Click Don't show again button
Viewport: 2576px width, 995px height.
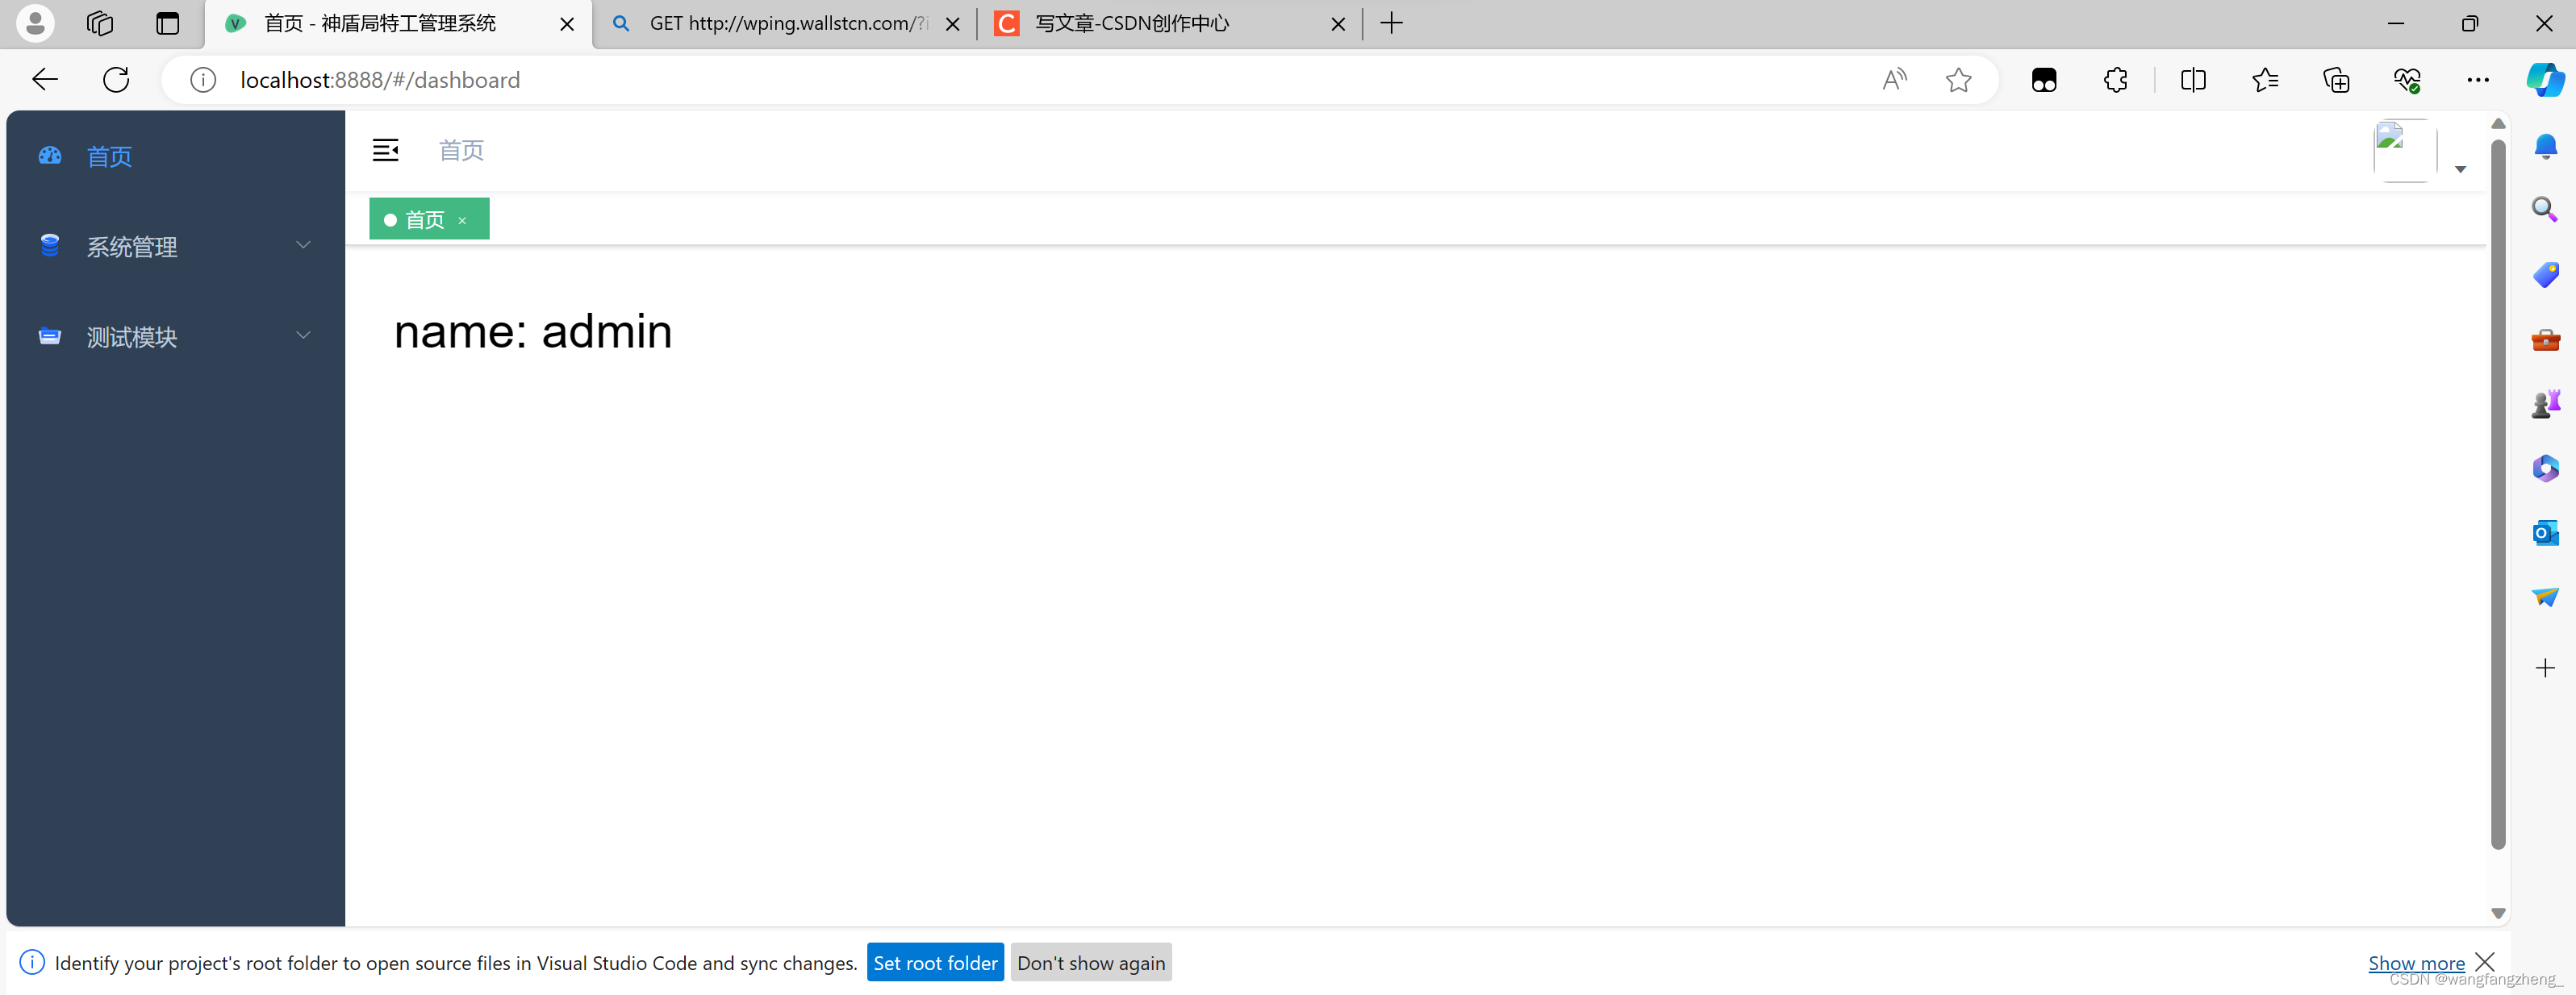point(1091,962)
